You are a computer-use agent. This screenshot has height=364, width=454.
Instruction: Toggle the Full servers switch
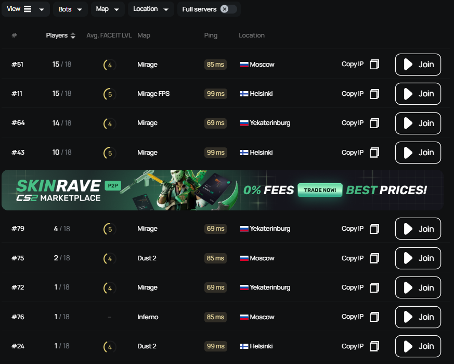(x=228, y=9)
